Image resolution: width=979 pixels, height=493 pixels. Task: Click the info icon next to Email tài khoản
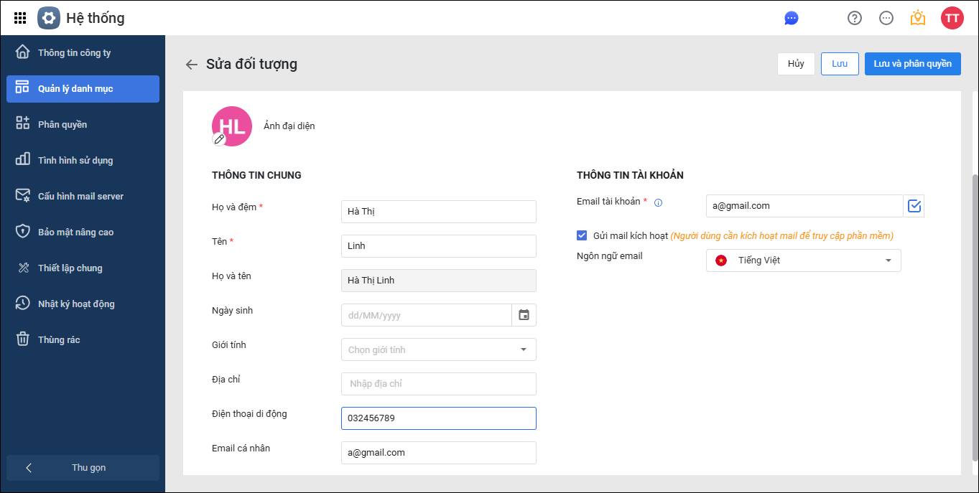[658, 203]
